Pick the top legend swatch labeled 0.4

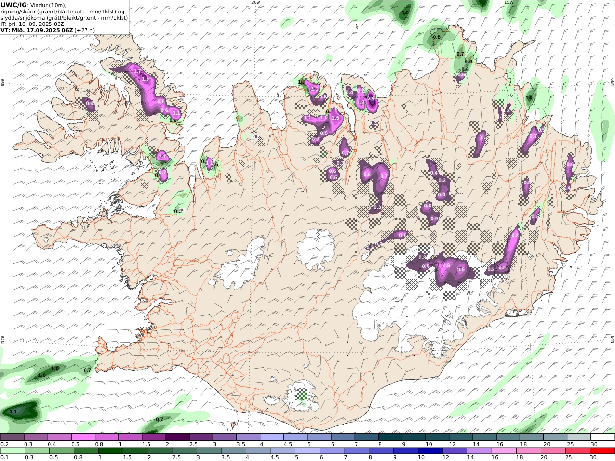click(59, 437)
